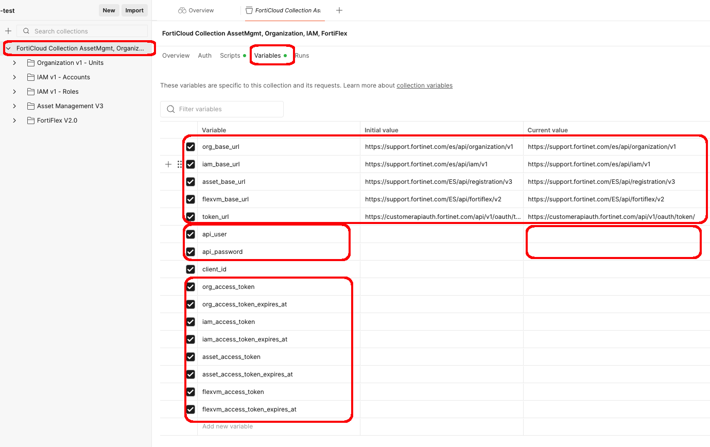Click the search magnifier icon in sidebar

coord(26,31)
